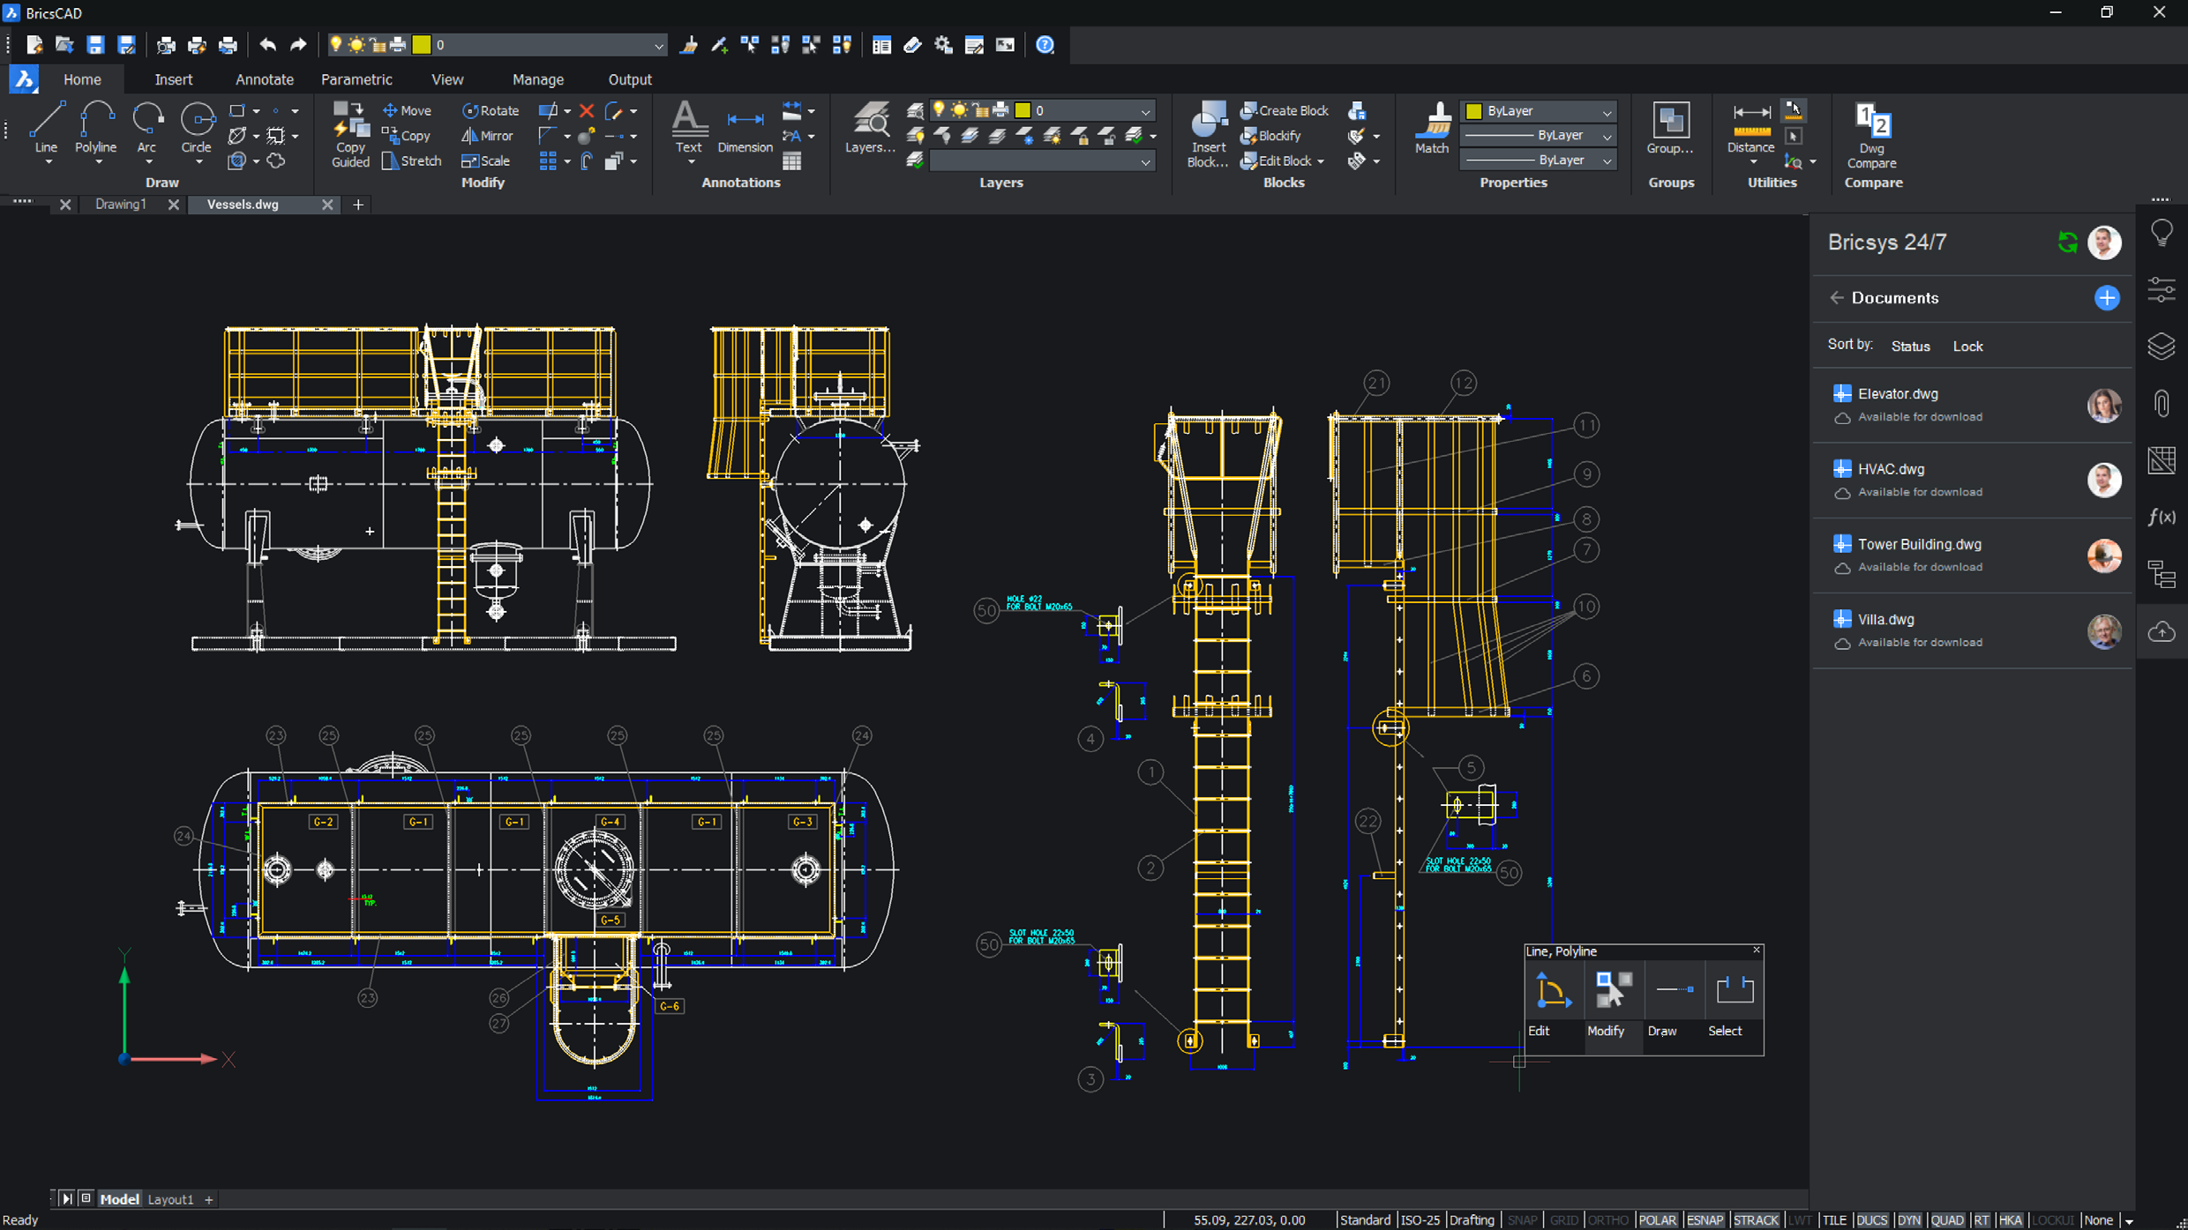Click the Mirror tool icon
Screen dimensions: 2188x1230
(x=469, y=136)
